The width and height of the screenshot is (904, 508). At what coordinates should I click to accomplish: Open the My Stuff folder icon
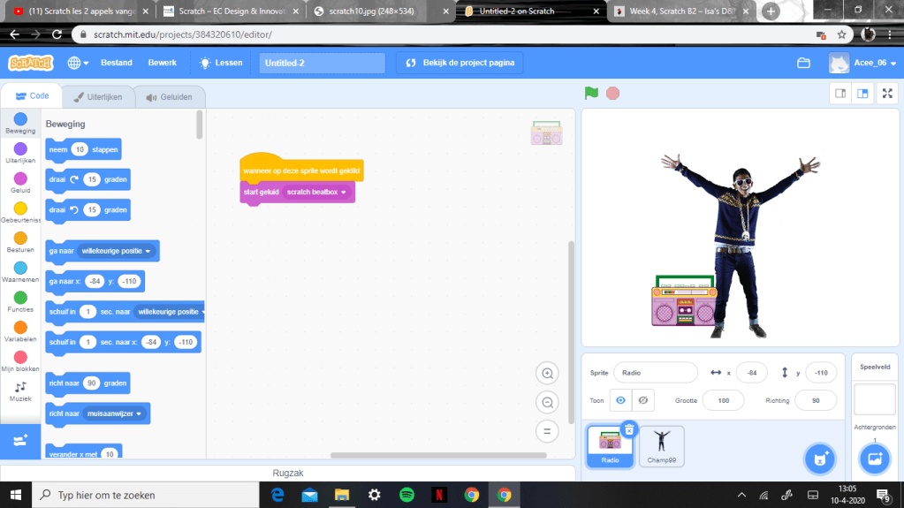coord(803,63)
